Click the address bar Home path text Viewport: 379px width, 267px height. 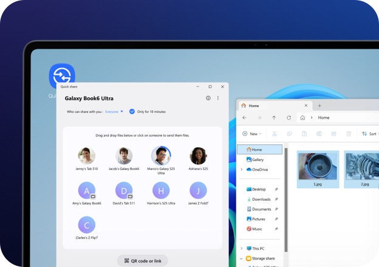tap(324, 118)
